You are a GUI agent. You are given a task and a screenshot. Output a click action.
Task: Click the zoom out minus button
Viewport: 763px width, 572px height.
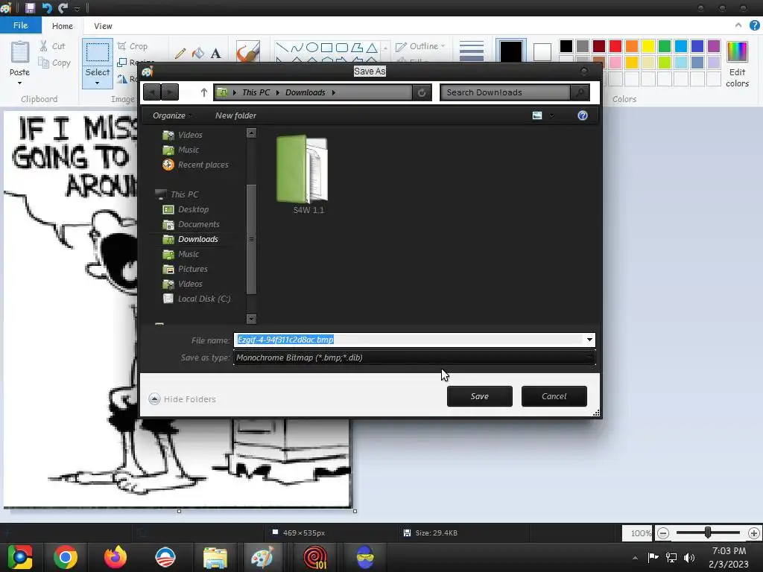pos(662,533)
